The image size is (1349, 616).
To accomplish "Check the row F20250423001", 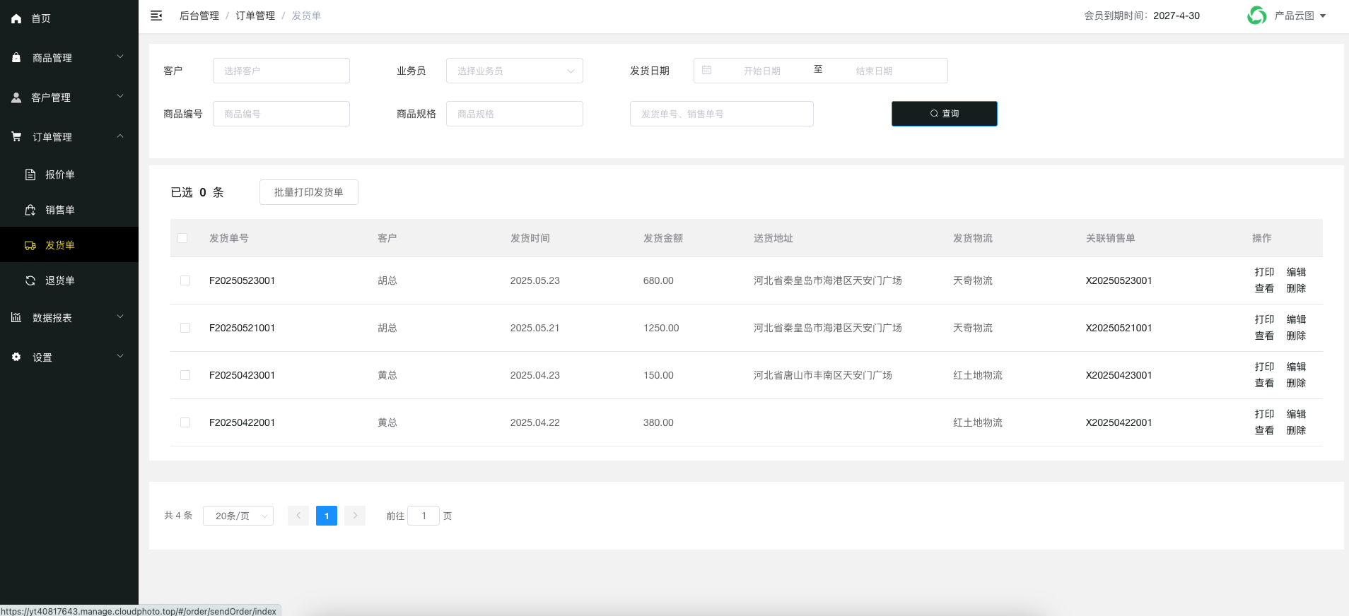I will [185, 375].
